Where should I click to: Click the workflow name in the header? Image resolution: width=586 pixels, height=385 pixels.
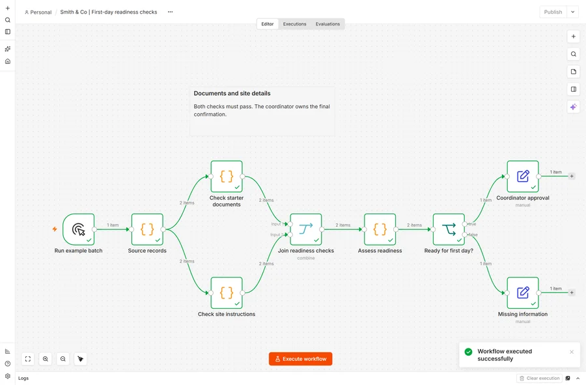[108, 12]
